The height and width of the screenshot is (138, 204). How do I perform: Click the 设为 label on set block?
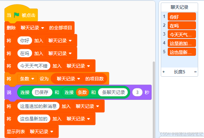pos(44,79)
